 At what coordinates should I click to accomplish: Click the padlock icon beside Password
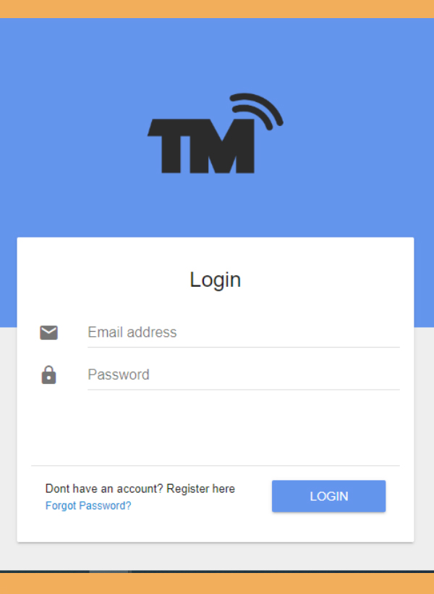tap(48, 375)
